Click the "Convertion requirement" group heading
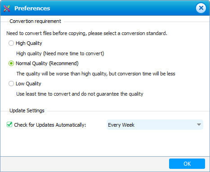The image size is (210, 172). tap(35, 21)
